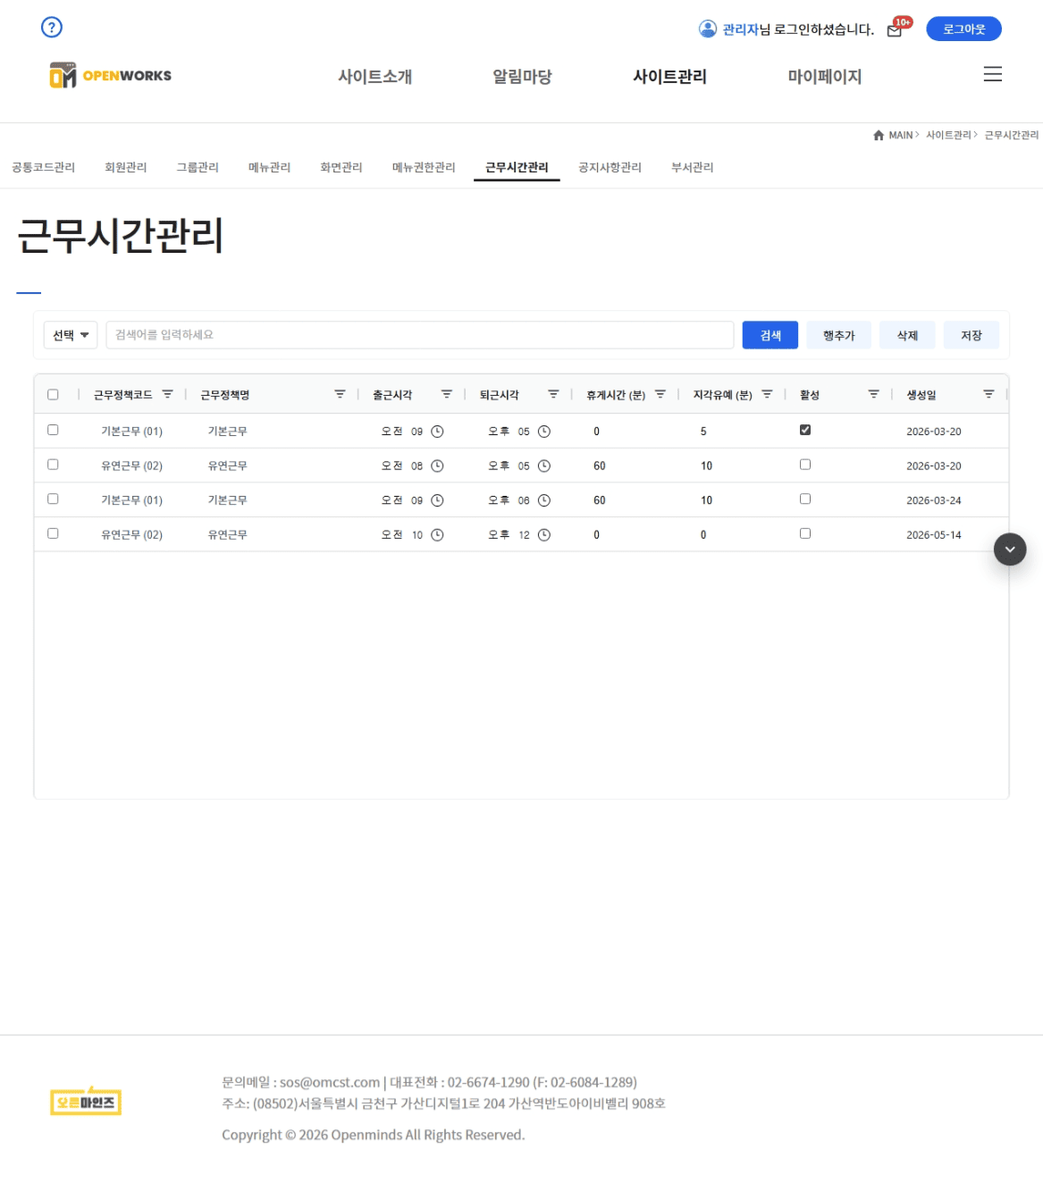This screenshot has height=1182, width=1043.
Task: Click the OPENWORKS logo
Action: [x=111, y=76]
